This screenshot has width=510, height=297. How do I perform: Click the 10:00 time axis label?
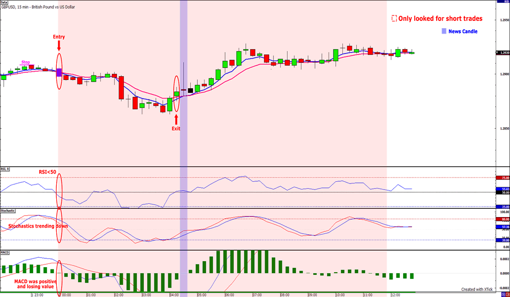[x=340, y=295]
